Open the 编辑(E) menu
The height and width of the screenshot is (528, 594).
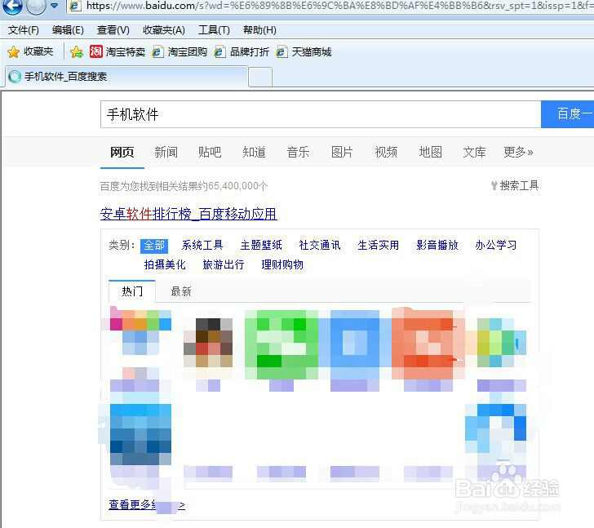[68, 30]
